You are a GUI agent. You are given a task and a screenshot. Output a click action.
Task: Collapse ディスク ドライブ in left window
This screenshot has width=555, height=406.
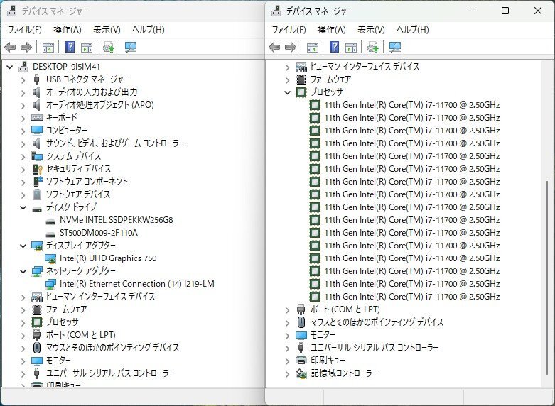tap(23, 207)
